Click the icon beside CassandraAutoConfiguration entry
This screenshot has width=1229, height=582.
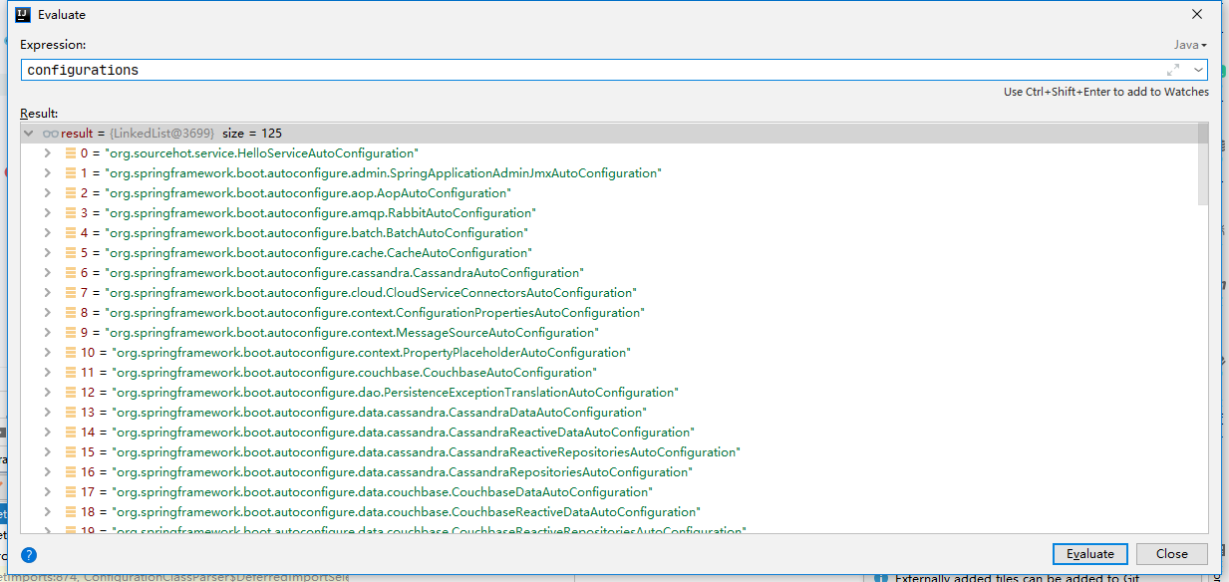click(70, 273)
